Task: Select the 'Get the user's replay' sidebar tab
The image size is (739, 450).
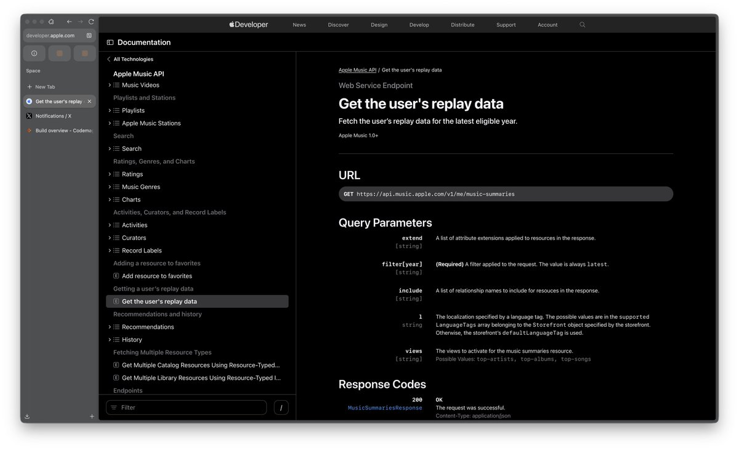Action: pyautogui.click(x=59, y=102)
